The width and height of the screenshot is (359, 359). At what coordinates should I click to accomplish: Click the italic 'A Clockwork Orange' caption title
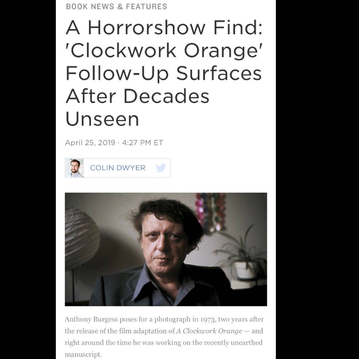209,331
